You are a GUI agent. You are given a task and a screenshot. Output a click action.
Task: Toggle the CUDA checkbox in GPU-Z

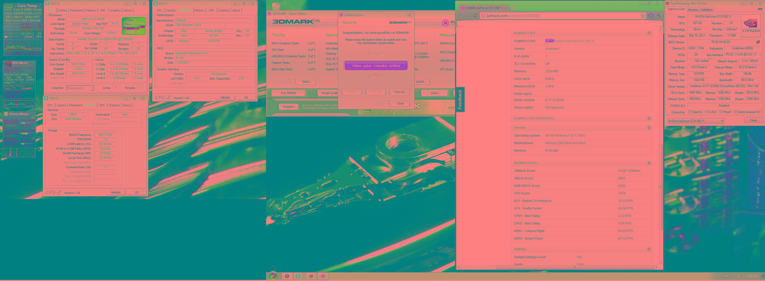coord(707,112)
